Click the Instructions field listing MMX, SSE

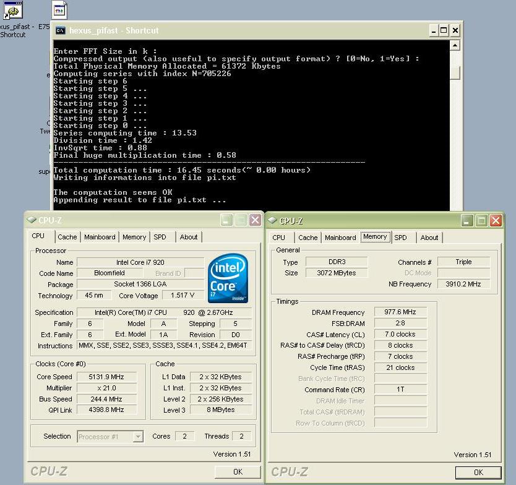coord(164,345)
